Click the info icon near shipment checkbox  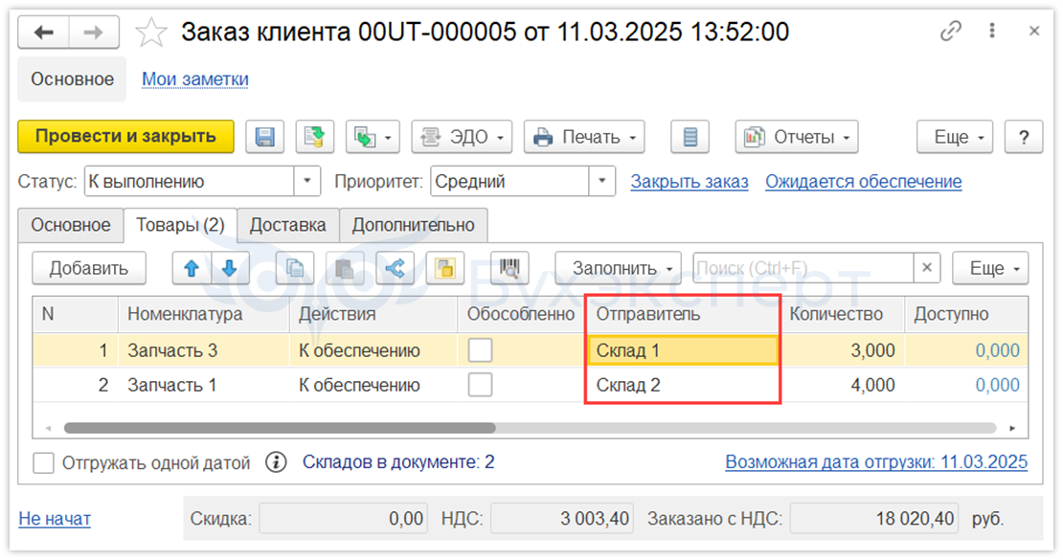pos(275,462)
